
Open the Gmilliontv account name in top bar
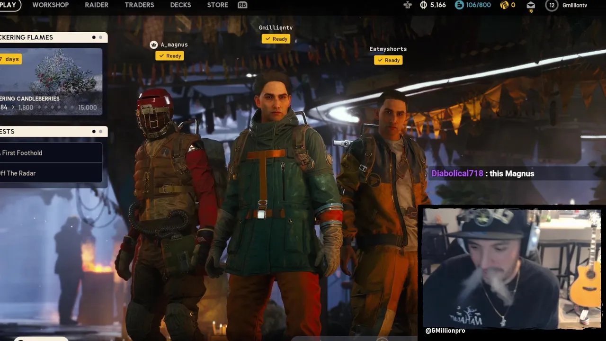pyautogui.click(x=575, y=5)
